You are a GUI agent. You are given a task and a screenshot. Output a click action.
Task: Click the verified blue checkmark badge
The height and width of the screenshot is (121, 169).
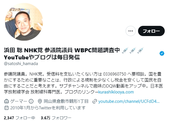click(162, 54)
